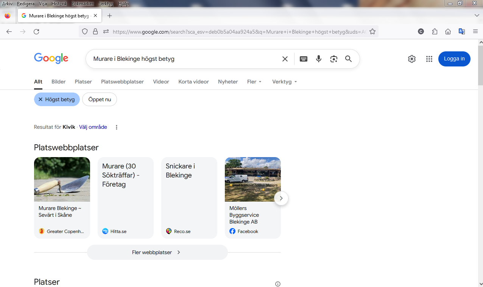Image resolution: width=483 pixels, height=287 pixels.
Task: Bookmark this page with star icon
Action: (372, 32)
